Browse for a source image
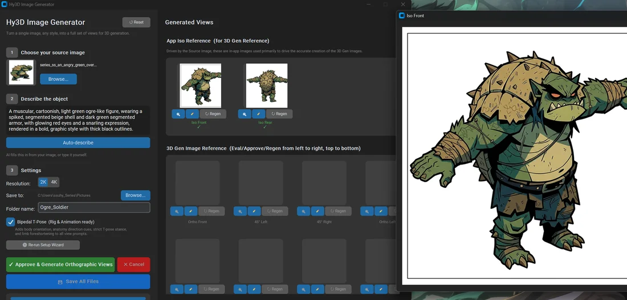The width and height of the screenshot is (627, 300). [58, 79]
